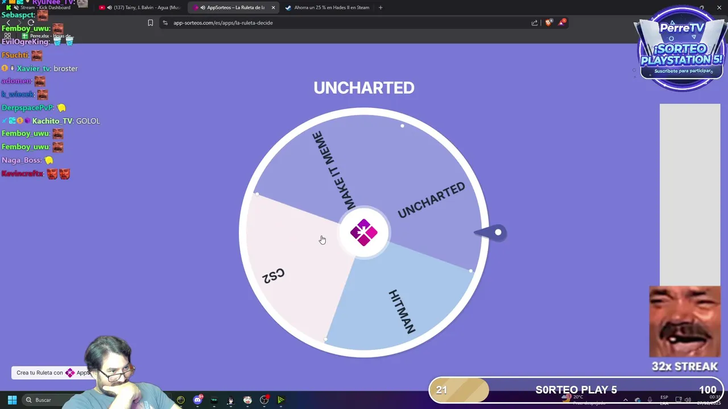
Task: Click the UNCHARTED result heading
Action: 364,87
